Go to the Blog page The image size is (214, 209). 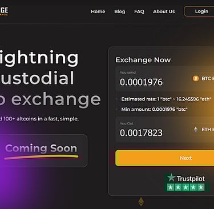[120, 11]
